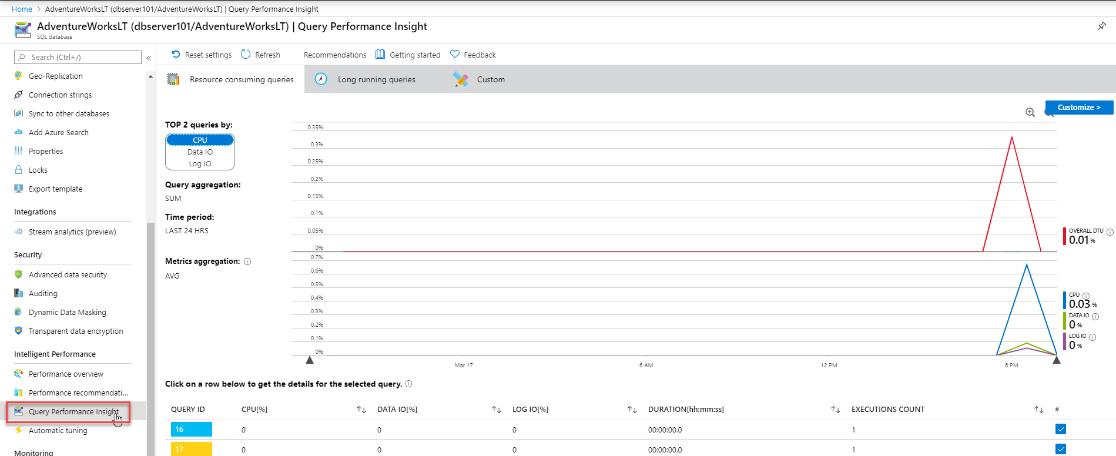Sort table by LOG IO[%] column arrows
This screenshot has height=456, width=1116.
tap(632, 410)
